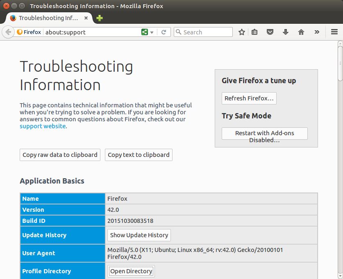
Task: Click the Version value 42.0
Action: click(x=113, y=210)
